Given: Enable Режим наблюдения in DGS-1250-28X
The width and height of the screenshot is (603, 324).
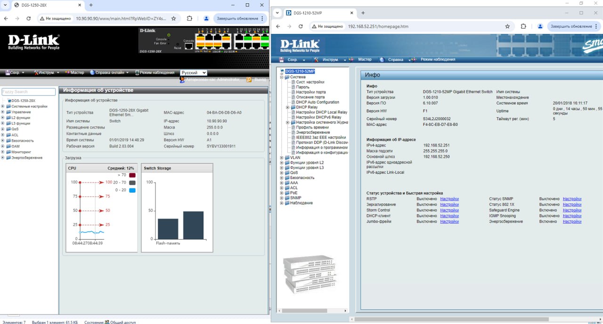Looking at the screenshot, I should pyautogui.click(x=155, y=73).
